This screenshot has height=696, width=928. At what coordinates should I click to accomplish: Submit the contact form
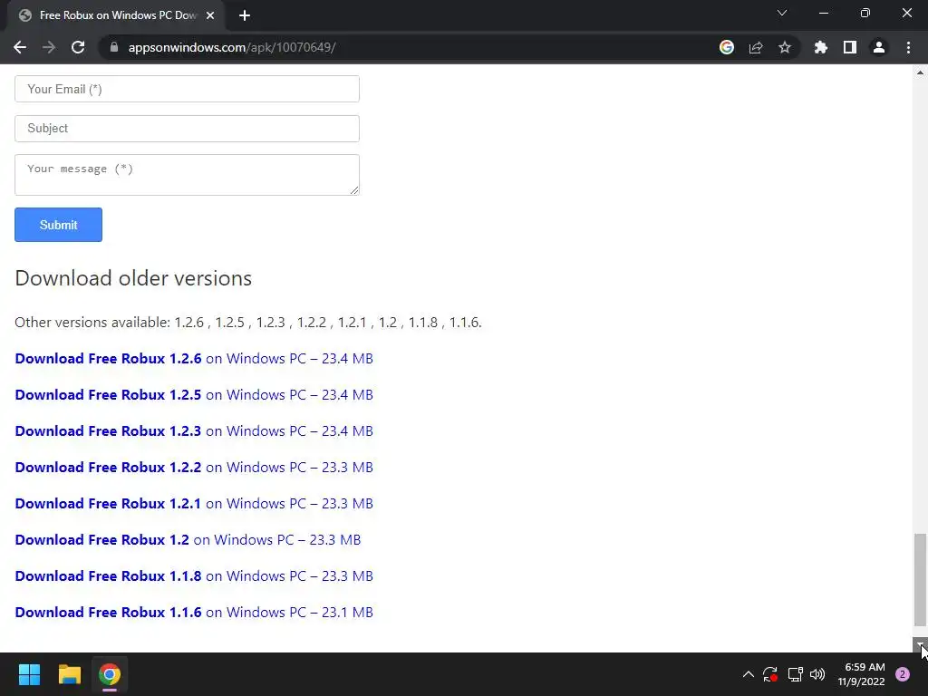coord(59,225)
